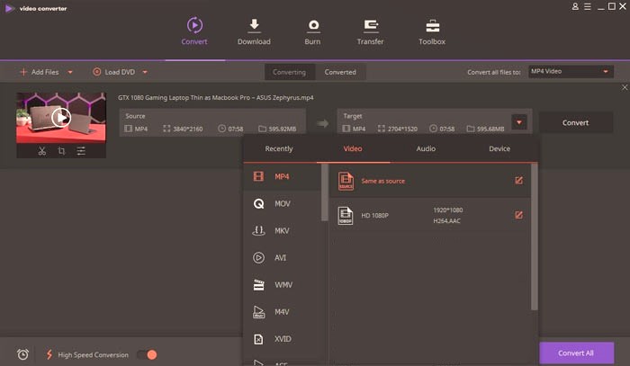
Task: Open the Download section
Action: pyautogui.click(x=254, y=31)
